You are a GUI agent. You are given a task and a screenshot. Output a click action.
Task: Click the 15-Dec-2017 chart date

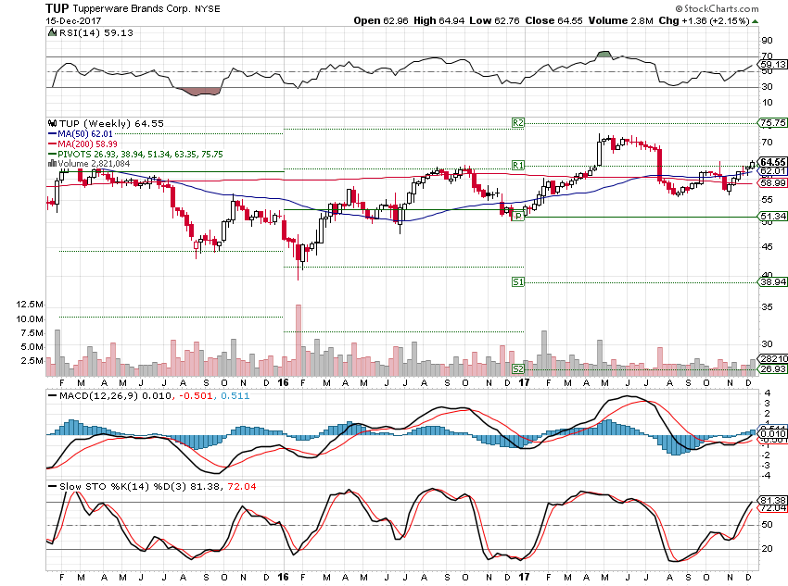73,21
